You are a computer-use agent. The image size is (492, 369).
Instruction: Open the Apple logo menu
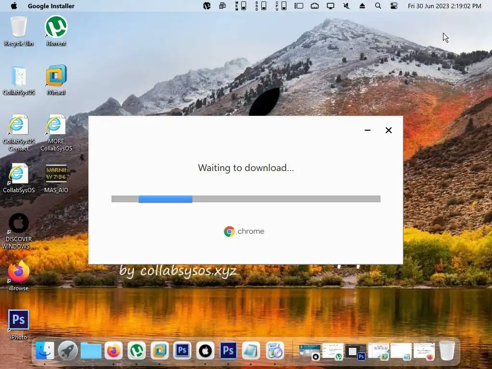(14, 6)
